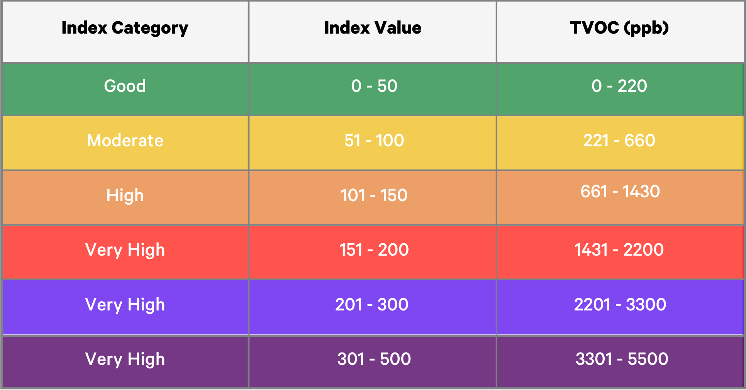Click the 101 - 150 index value cell
The width and height of the screenshot is (746, 390).
(x=374, y=195)
